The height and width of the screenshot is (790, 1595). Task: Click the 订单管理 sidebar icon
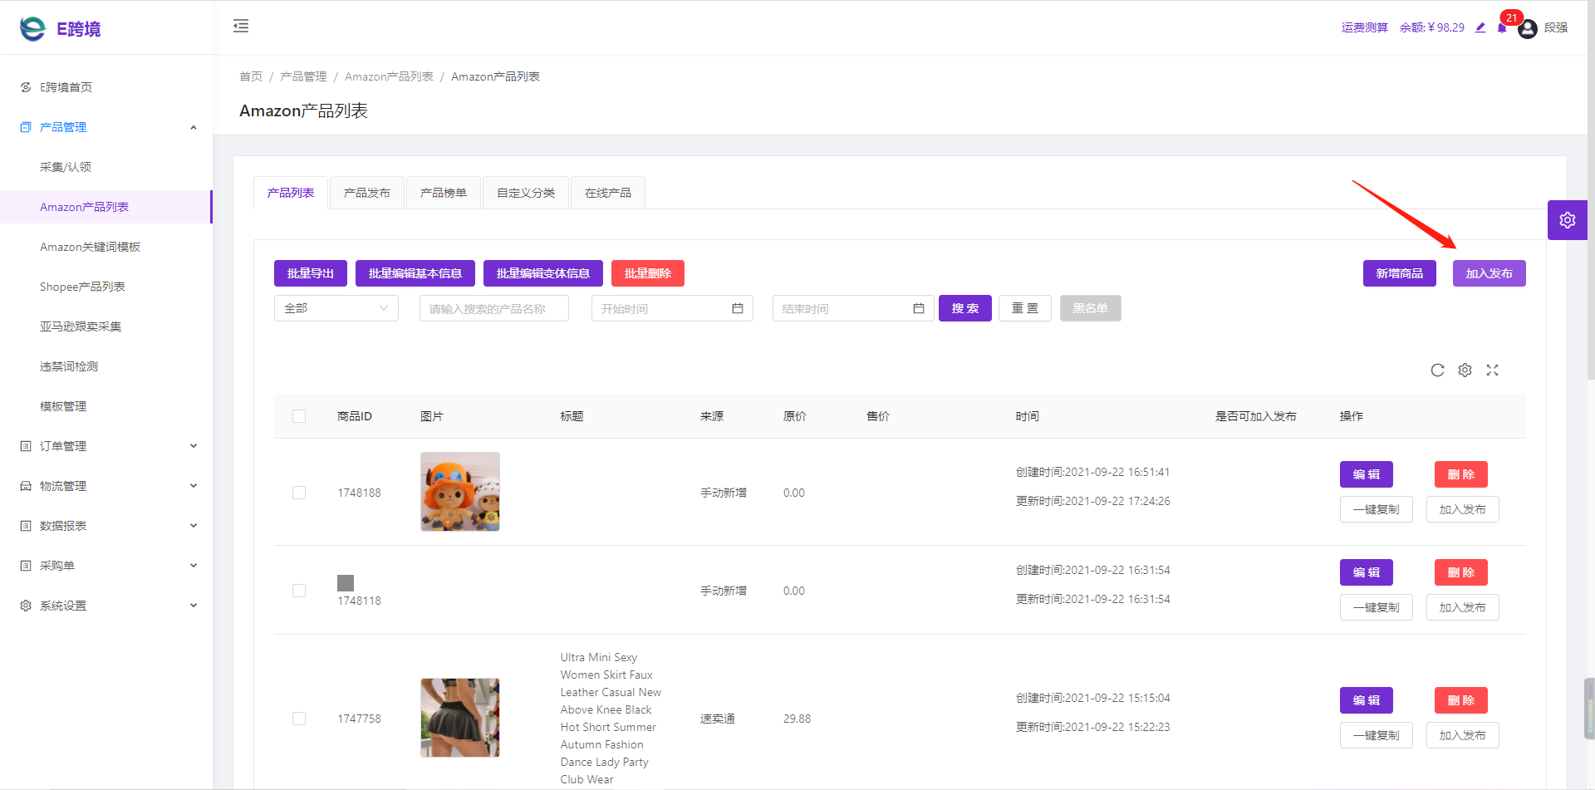tap(26, 446)
